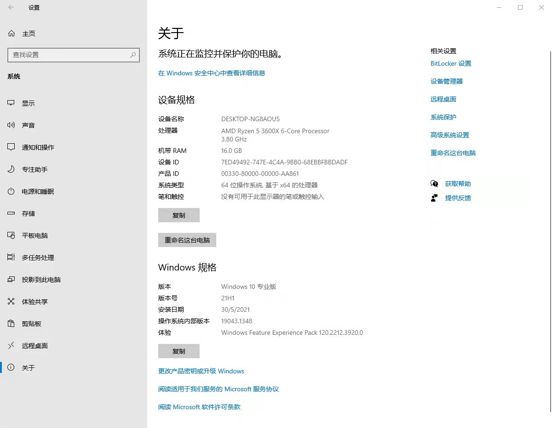Click the back arrow in Settings
The image size is (552, 428).
pyautogui.click(x=11, y=7)
